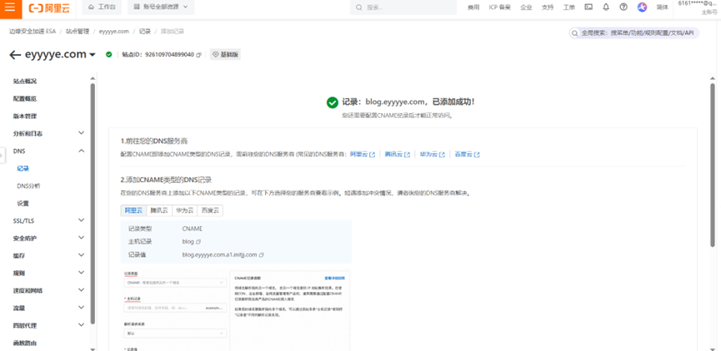Open the 腾讯云 DNS provider link

[x=398, y=154]
